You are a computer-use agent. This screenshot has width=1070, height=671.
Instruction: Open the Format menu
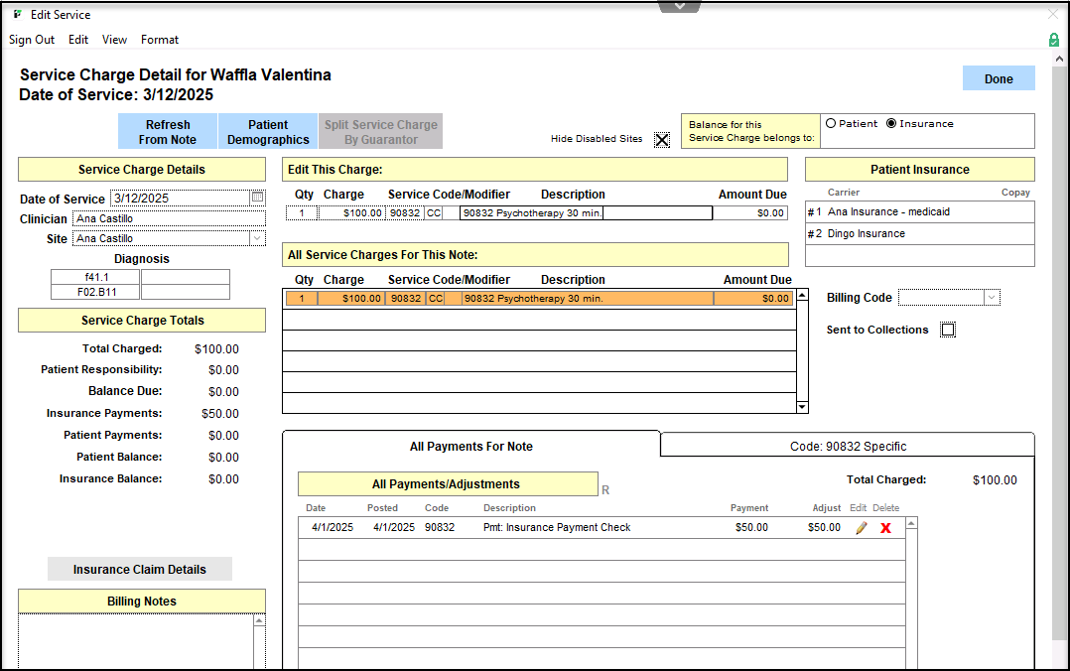coord(160,40)
